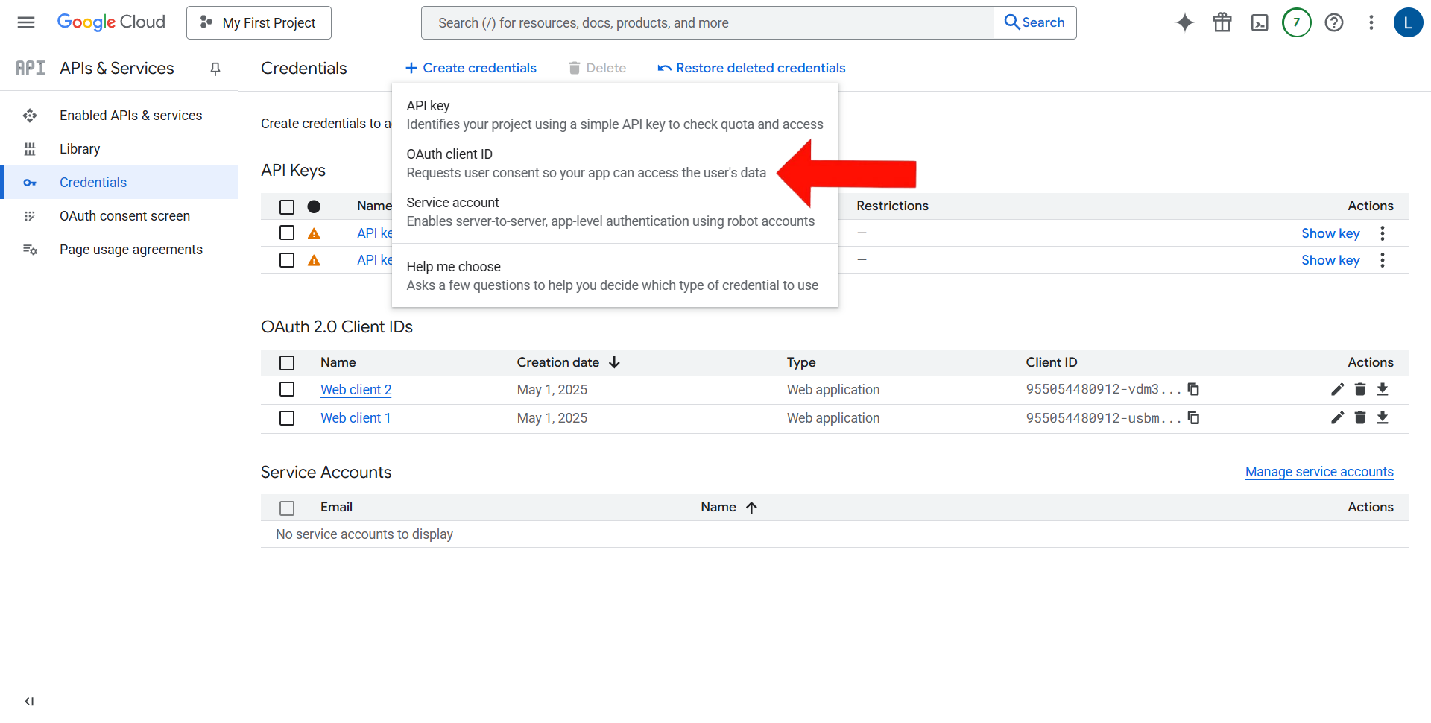The width and height of the screenshot is (1431, 723).
Task: Open Web client 1 link
Action: [x=356, y=418]
